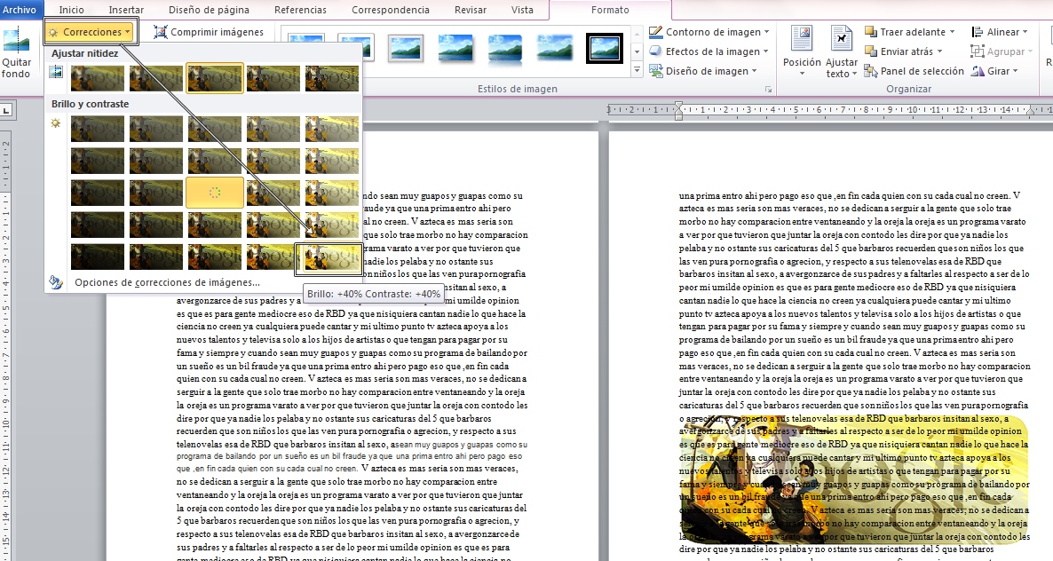Toggle the Correcciones dropdown button
Viewport: 1053px width, 561px height.
pyautogui.click(x=91, y=32)
